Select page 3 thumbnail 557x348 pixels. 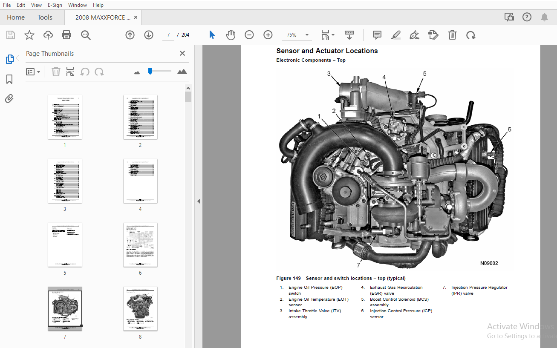click(65, 181)
